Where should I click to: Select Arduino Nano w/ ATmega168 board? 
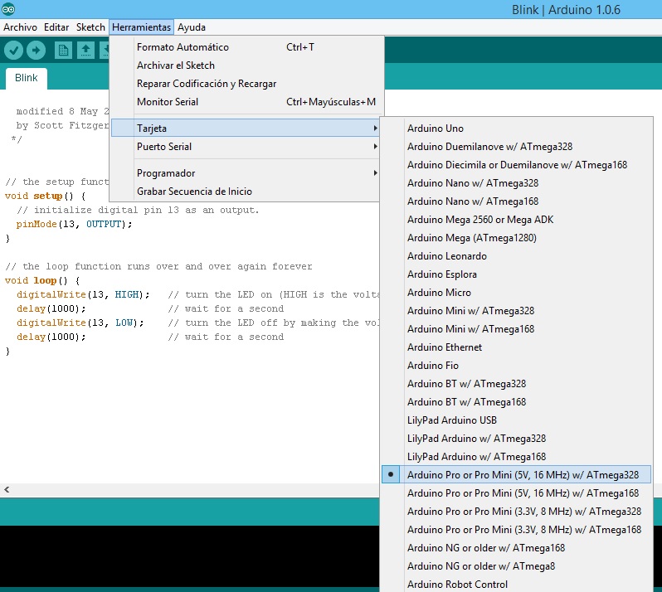(516, 201)
